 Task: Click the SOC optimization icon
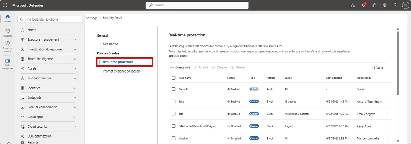click(x=23, y=136)
